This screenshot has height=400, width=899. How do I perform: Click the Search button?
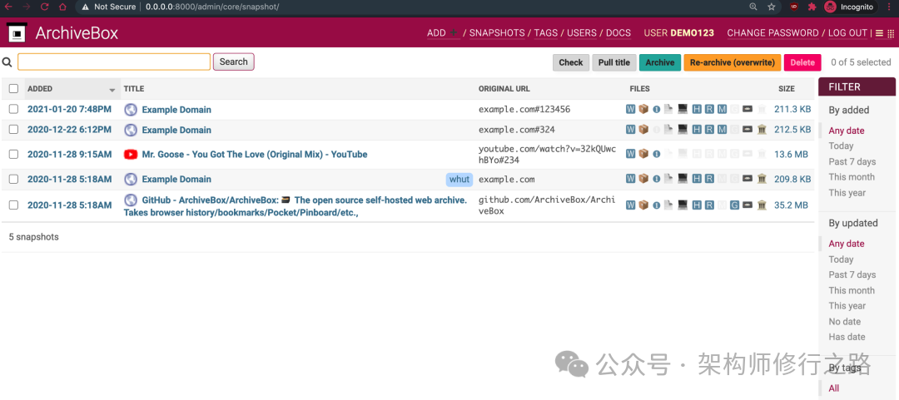pos(233,62)
